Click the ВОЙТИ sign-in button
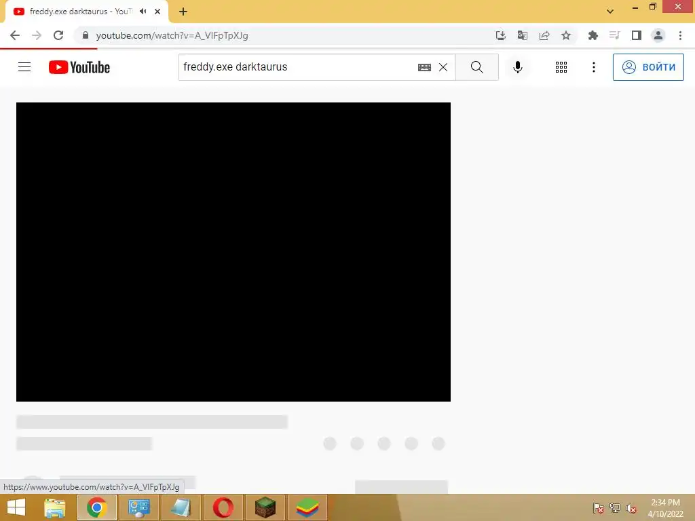 648,67
